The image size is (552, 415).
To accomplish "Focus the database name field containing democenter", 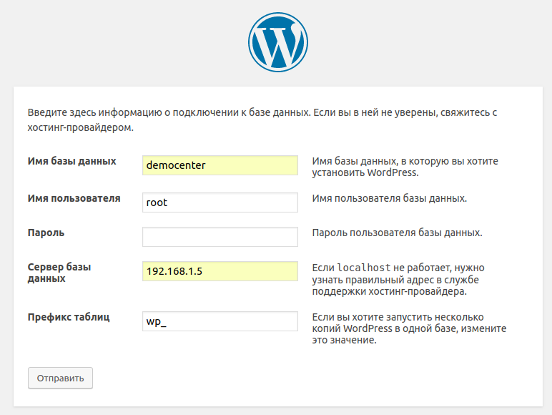I will (220, 165).
